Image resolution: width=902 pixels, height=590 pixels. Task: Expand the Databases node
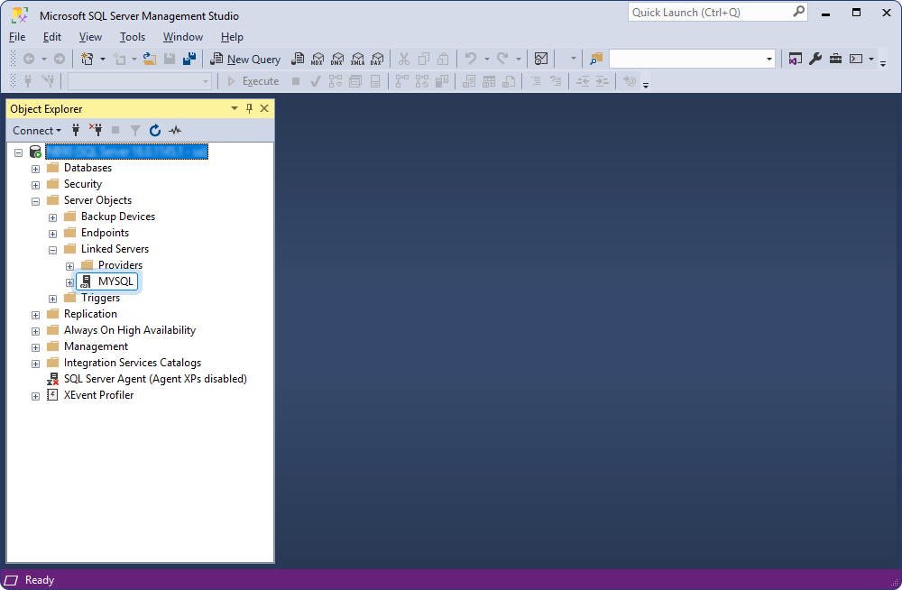35,167
